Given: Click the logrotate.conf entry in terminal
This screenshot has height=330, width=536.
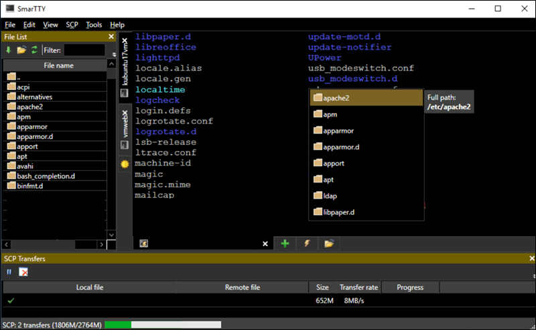Looking at the screenshot, I should click(x=174, y=121).
